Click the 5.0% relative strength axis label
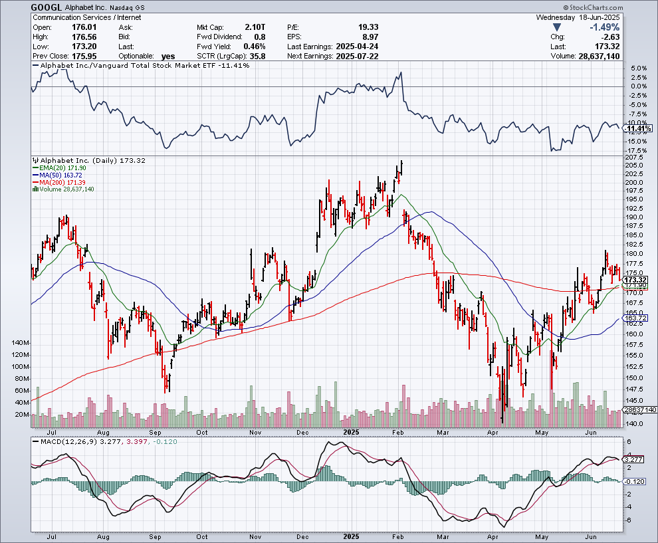The image size is (658, 543). point(638,68)
